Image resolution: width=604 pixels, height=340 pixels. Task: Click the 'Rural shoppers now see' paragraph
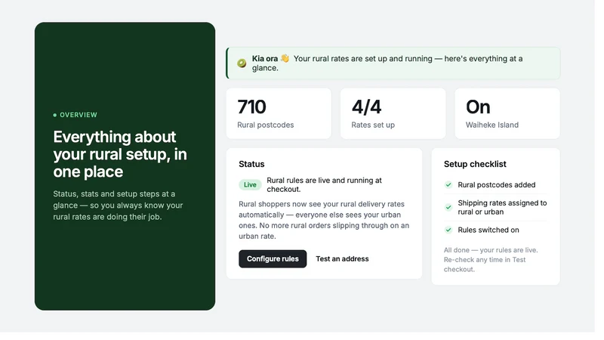324,220
